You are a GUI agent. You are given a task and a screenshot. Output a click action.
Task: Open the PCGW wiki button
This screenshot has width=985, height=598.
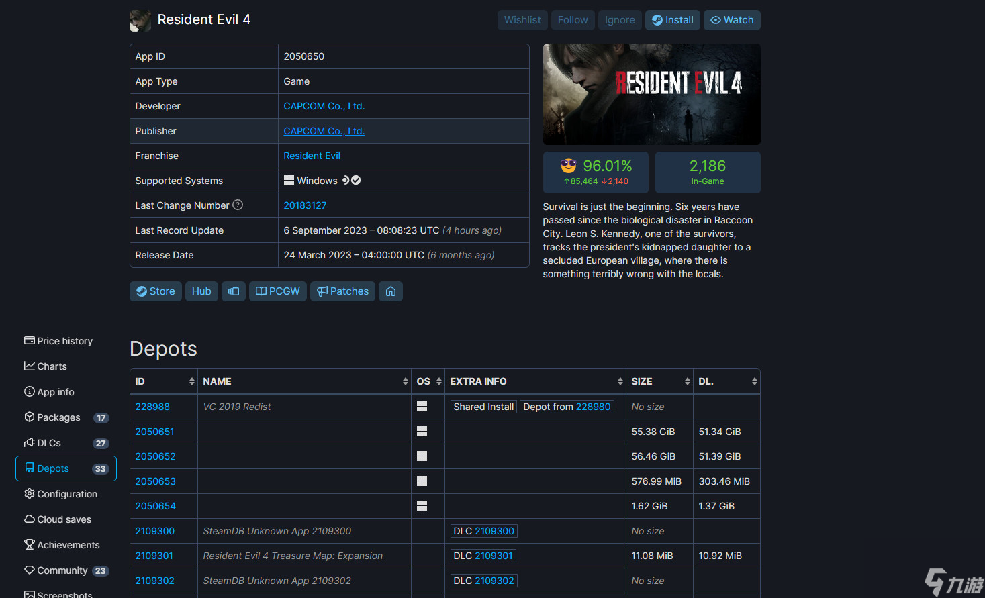pos(278,291)
